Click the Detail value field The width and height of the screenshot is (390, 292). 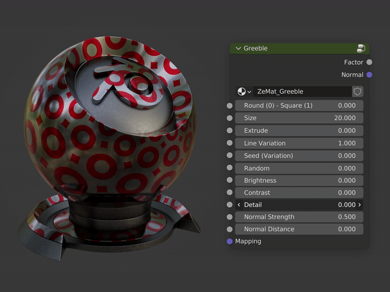click(299, 205)
